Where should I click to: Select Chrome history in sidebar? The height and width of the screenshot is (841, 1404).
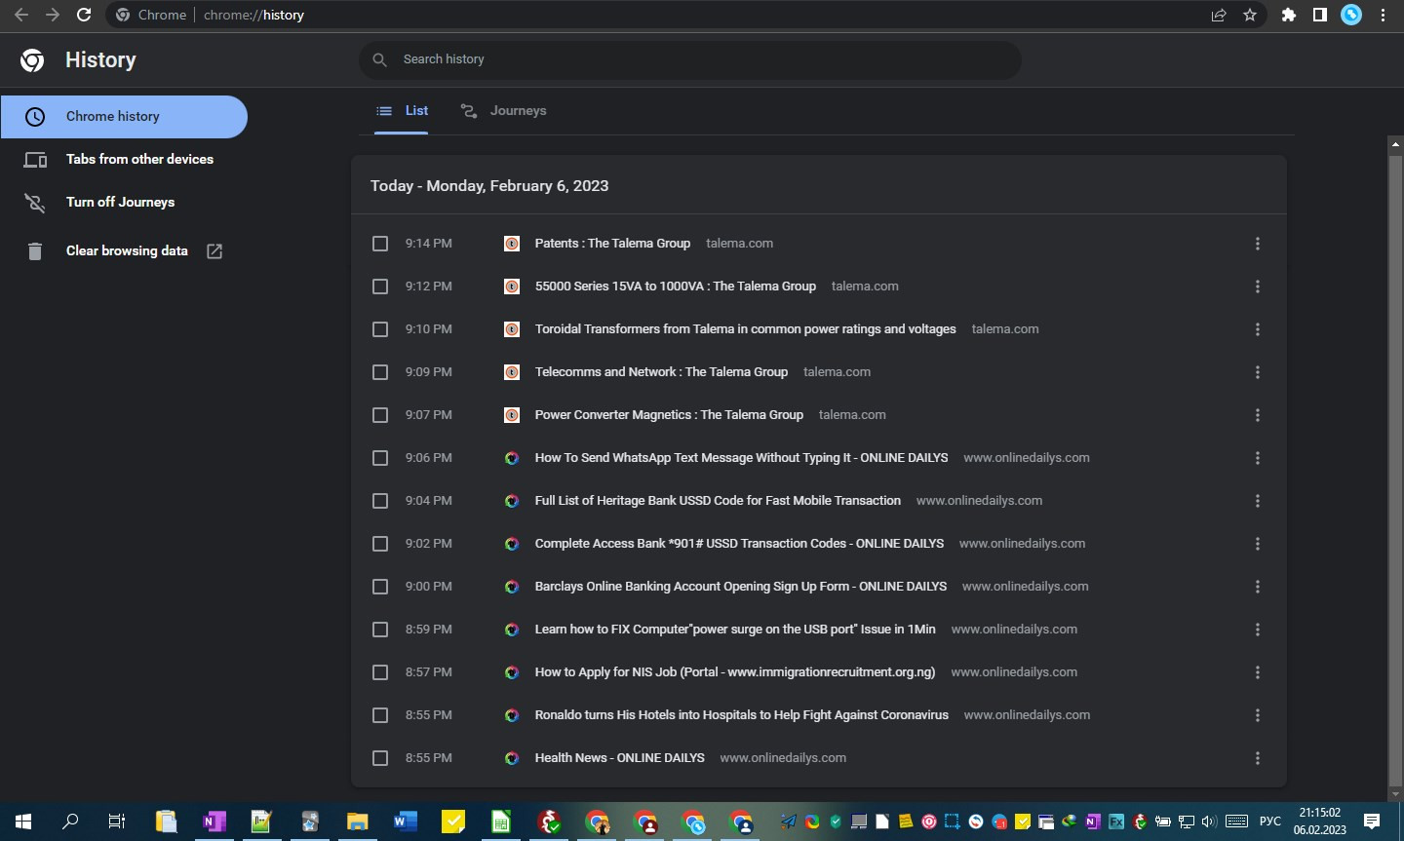point(124,117)
